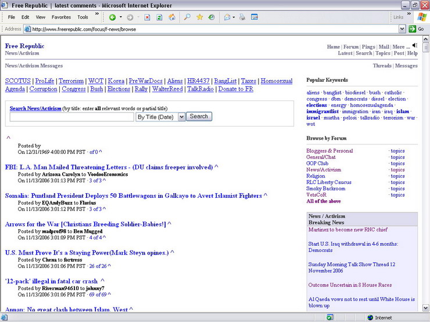Refresh the current page
The height and width of the screenshot is (322, 430).
(x=159, y=17)
